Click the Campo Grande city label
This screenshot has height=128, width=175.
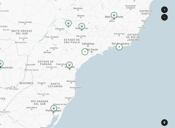[25, 22]
